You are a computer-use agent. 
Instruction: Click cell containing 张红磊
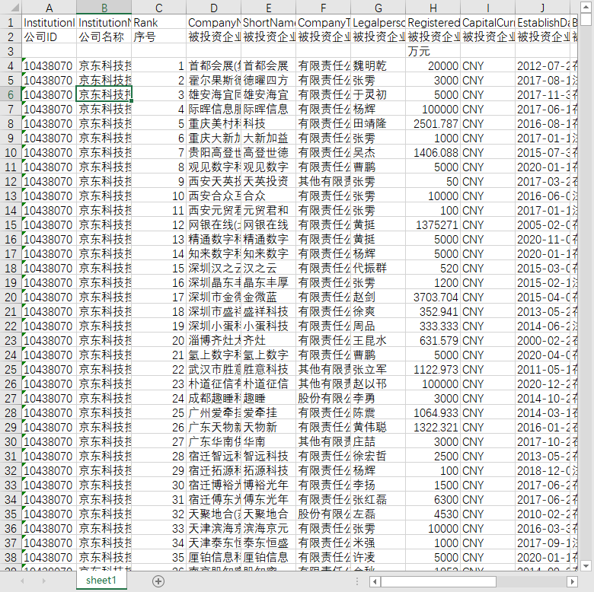coord(378,499)
